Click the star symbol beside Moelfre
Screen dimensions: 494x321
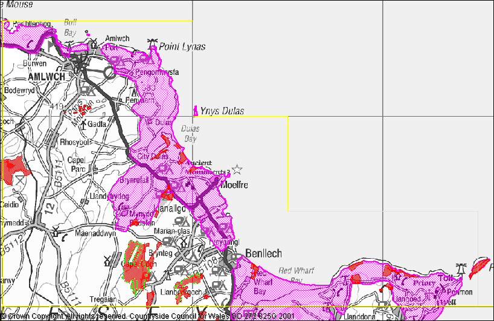point(237,169)
